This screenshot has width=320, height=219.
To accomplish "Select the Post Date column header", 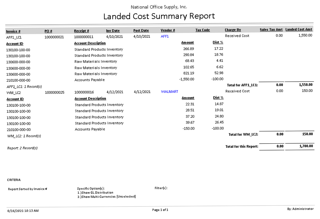I will [141, 31].
